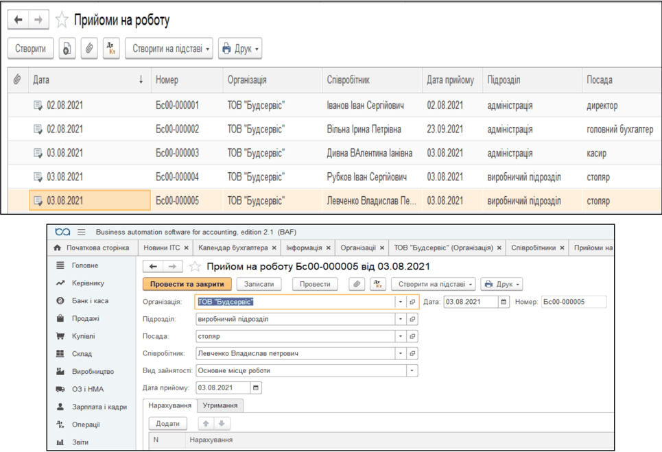Click the paperclip column header in the table
The image size is (662, 452).
[17, 80]
